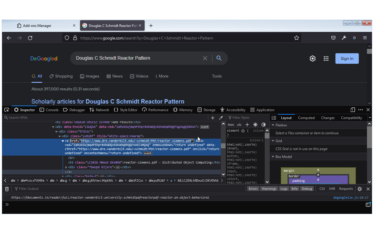Go back to the previous page
Screen dimensions: 374x234
tap(9, 38)
